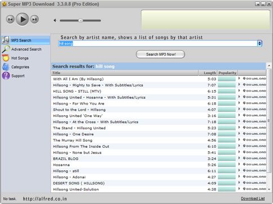Click the lyrics display panel

(205, 20)
